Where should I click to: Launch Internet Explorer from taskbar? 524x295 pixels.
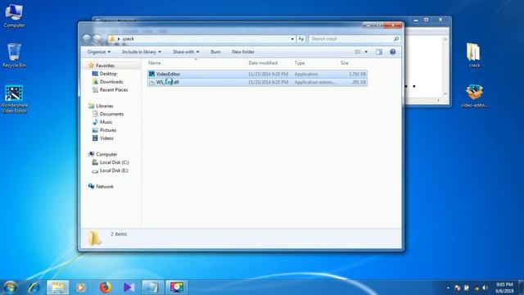[x=34, y=288]
